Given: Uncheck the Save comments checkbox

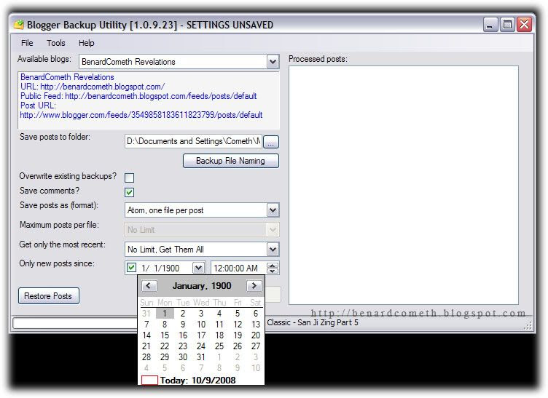Looking at the screenshot, I should (x=129, y=192).
